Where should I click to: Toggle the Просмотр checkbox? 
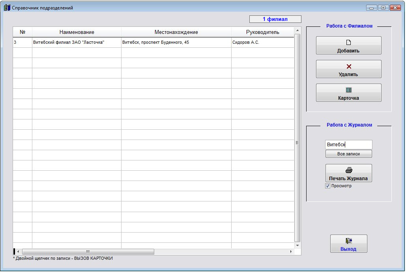[x=328, y=186]
